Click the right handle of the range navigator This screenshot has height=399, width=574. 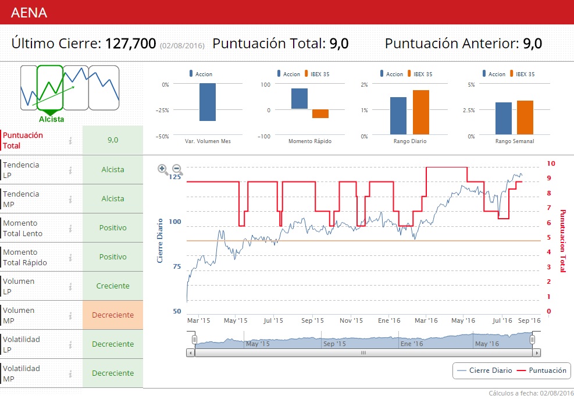[533, 340]
